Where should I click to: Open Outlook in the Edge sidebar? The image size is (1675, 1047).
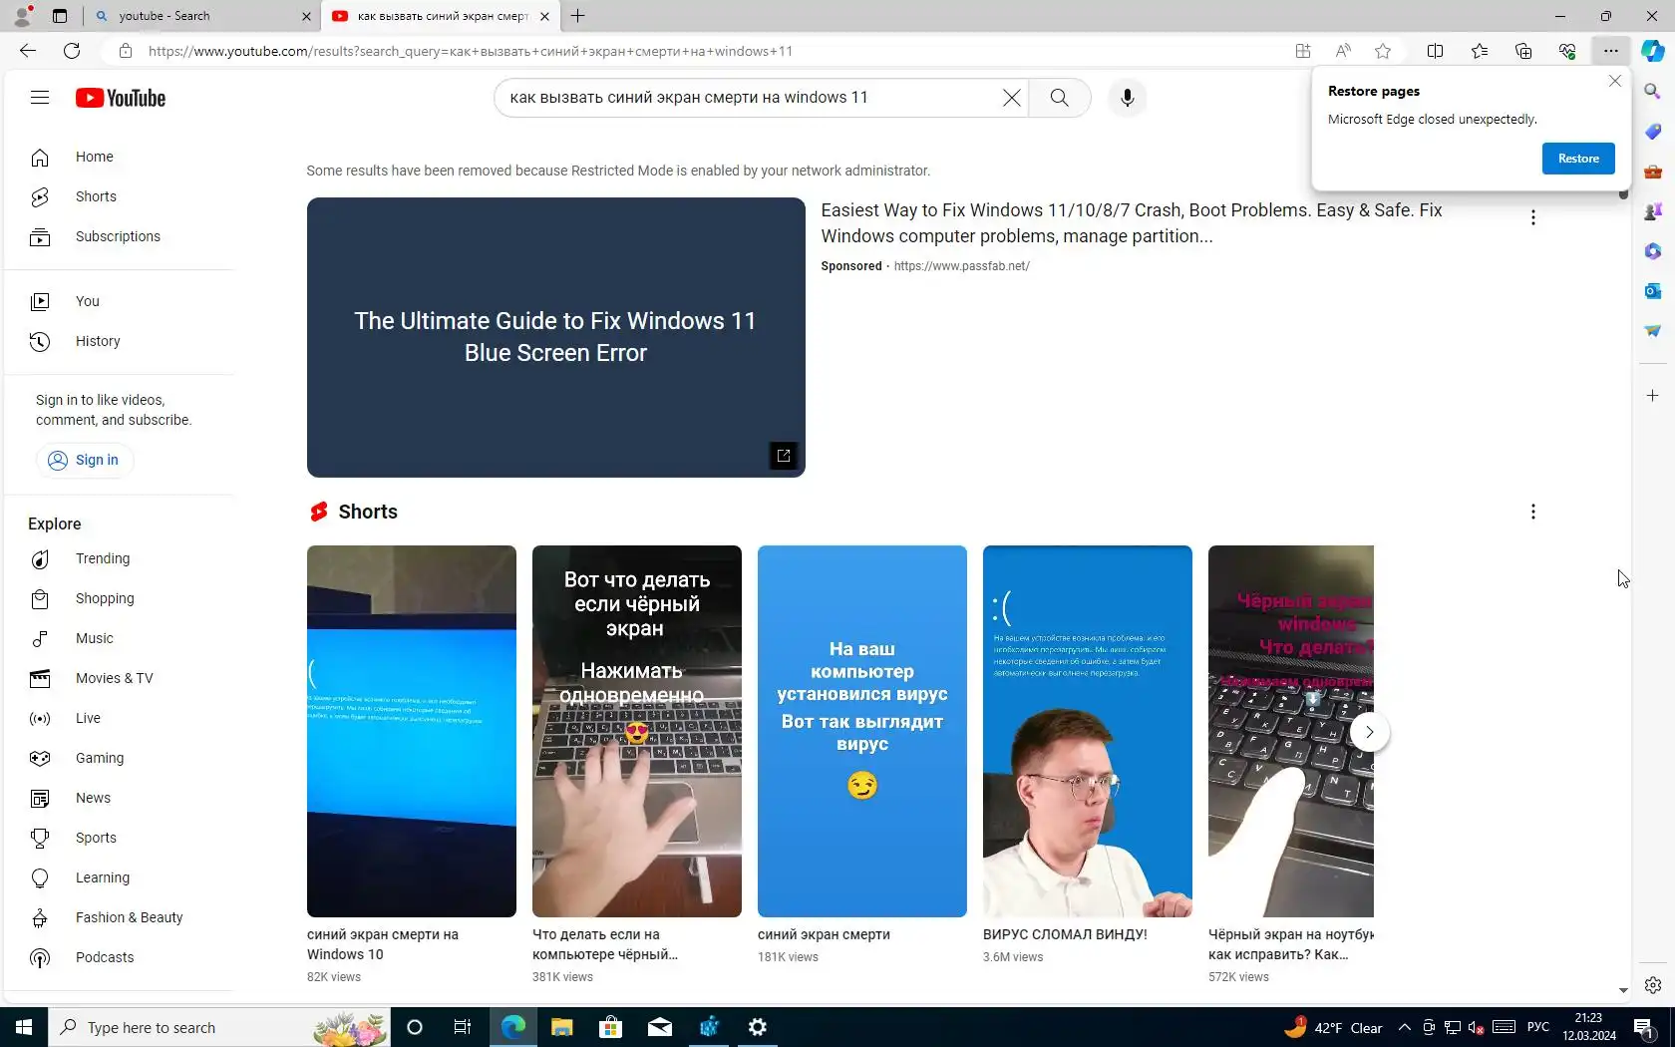[x=1653, y=291]
